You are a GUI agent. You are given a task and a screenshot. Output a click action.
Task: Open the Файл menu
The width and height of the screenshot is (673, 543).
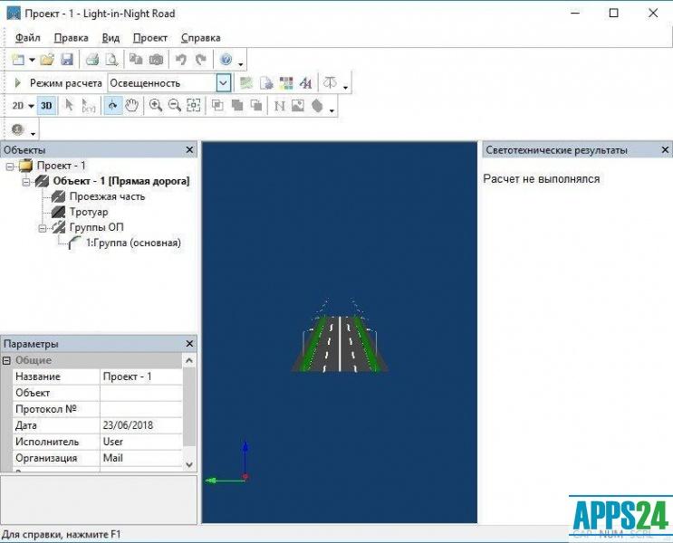click(28, 38)
